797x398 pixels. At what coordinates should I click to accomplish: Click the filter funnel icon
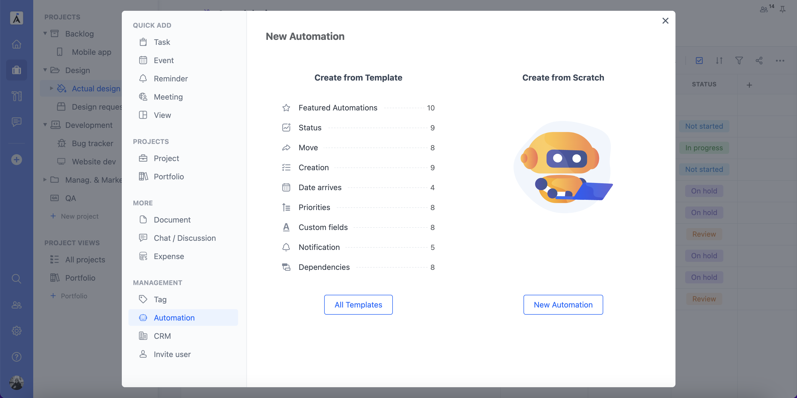[739, 61]
